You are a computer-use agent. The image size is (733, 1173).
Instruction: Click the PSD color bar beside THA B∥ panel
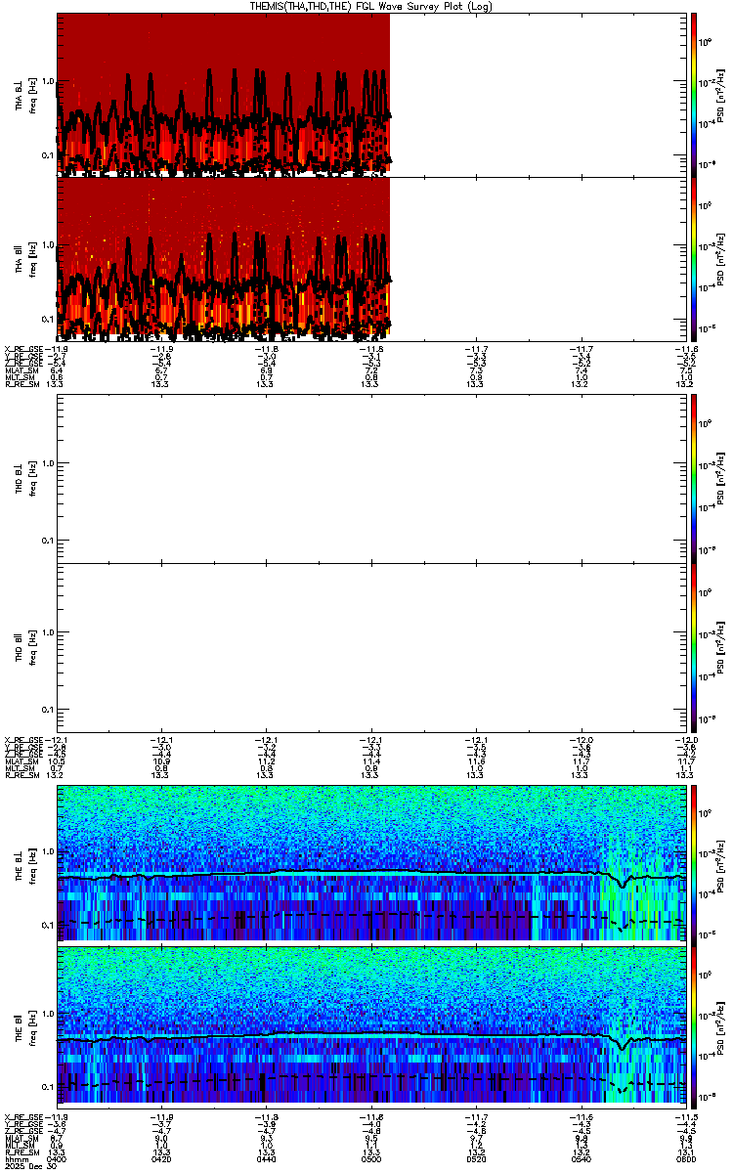tap(694, 259)
